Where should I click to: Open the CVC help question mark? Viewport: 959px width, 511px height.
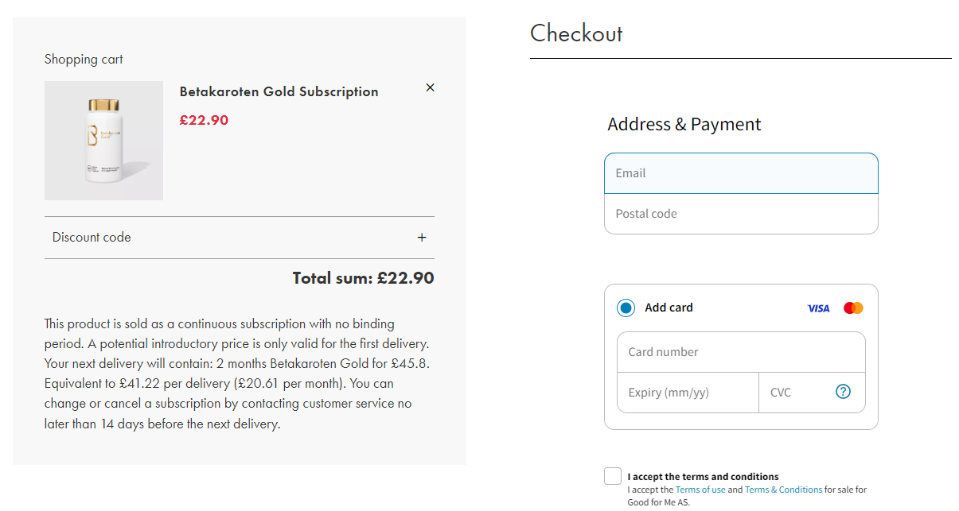pos(844,392)
